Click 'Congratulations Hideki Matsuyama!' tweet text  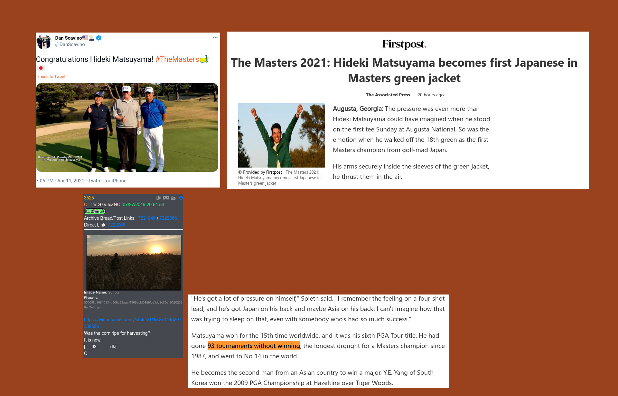point(95,59)
